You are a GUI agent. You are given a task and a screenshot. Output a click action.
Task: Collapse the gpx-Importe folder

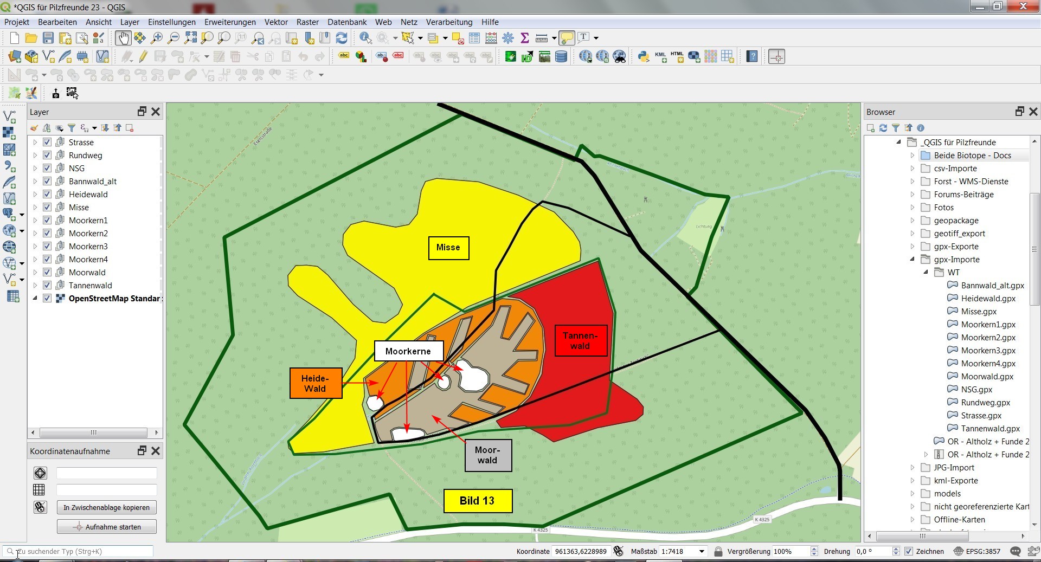pyautogui.click(x=913, y=260)
